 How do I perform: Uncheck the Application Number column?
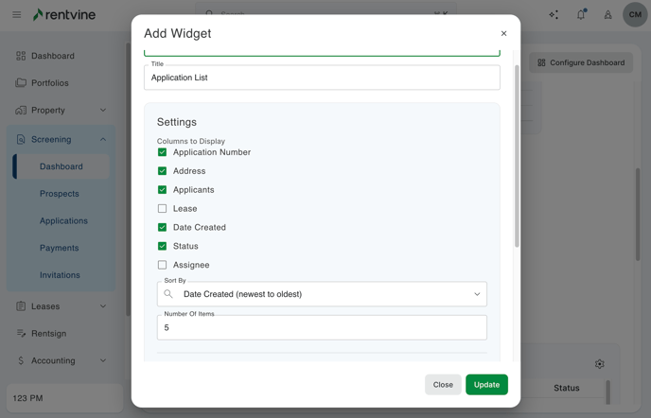[162, 152]
